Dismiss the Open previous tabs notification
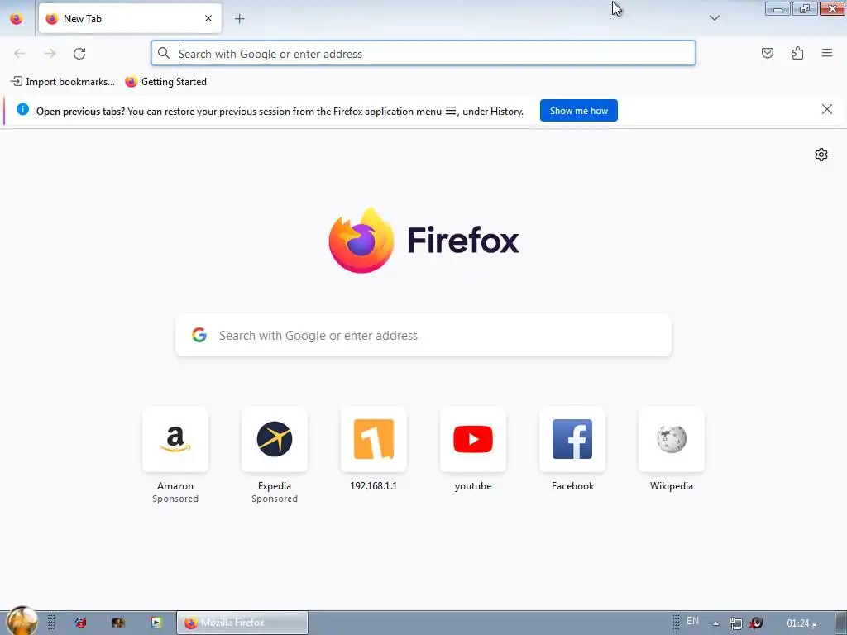 (x=826, y=110)
